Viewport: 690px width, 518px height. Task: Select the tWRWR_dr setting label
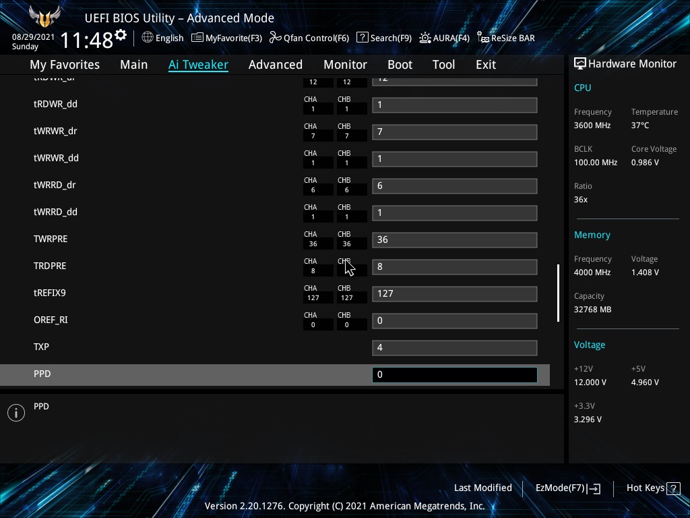click(x=55, y=132)
